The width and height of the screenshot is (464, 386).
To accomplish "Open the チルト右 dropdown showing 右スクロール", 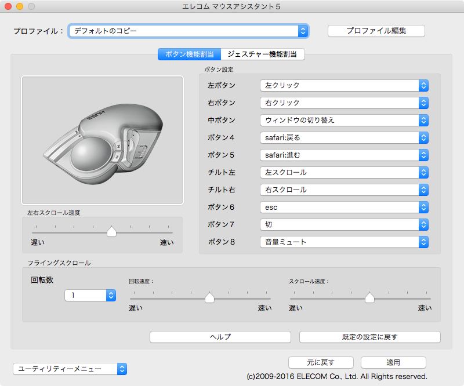I will pos(344,190).
